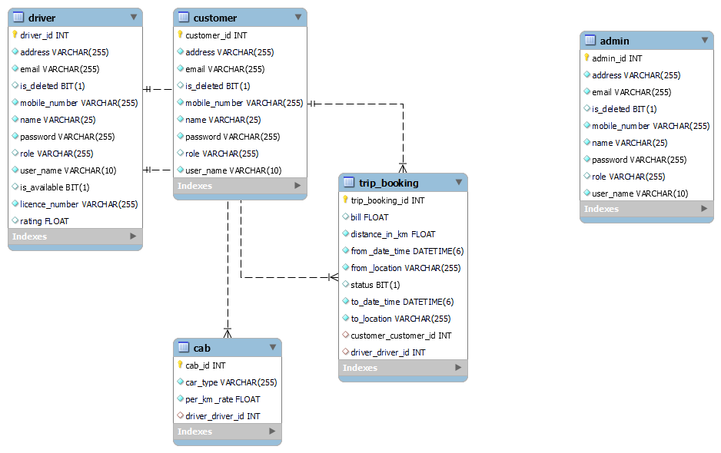Select the key icon next to cab_id
Screen dimensions: 721x453
180,365
